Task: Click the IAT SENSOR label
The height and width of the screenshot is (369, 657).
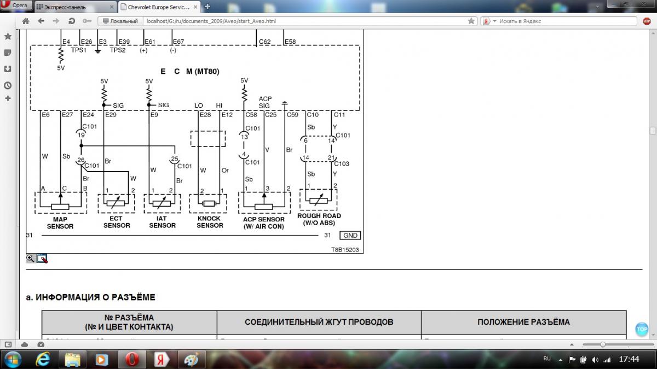Action: click(162, 222)
